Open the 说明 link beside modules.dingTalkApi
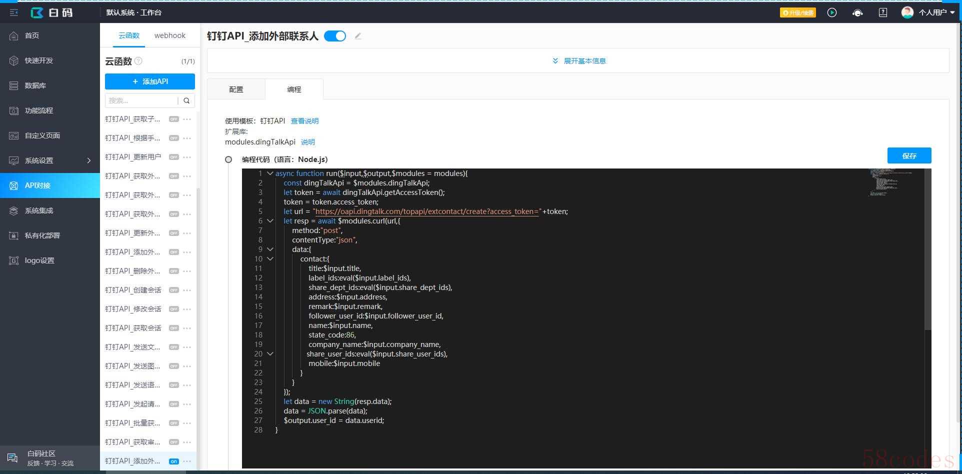Image resolution: width=962 pixels, height=474 pixels. 308,142
